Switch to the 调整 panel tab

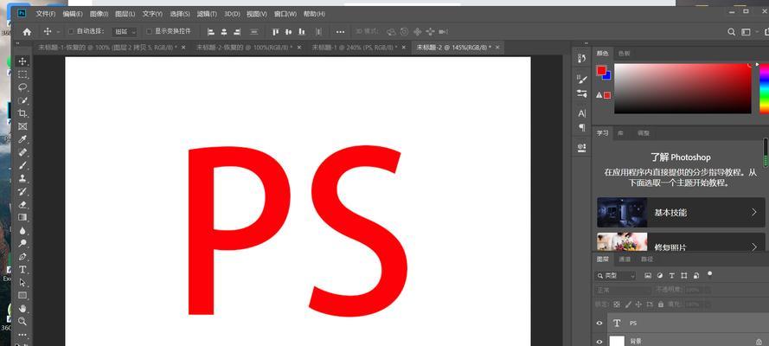[x=643, y=133]
